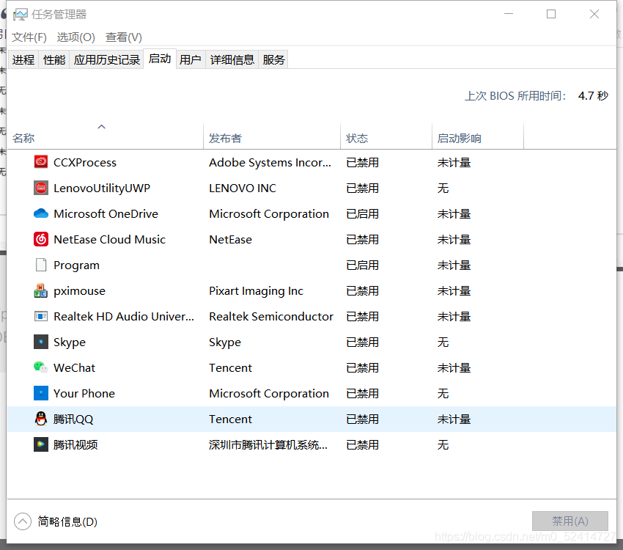Click the blank Program file icon
This screenshot has height=550, width=623.
(41, 265)
